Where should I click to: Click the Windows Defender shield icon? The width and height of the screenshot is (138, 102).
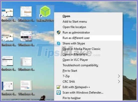click(x=59, y=93)
